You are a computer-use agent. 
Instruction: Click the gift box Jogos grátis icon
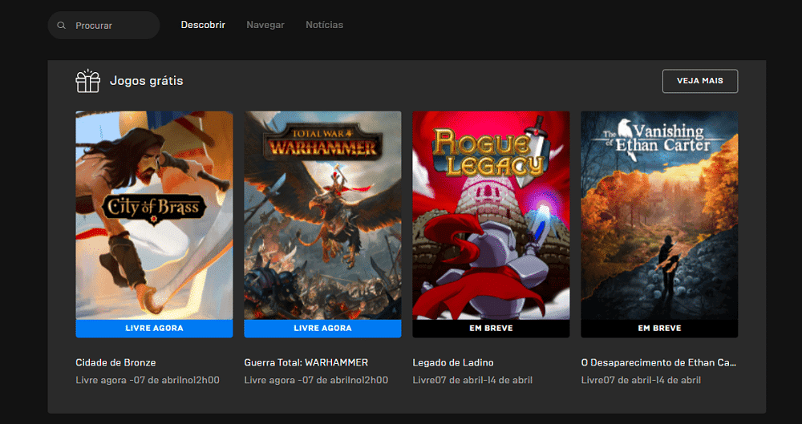pos(88,81)
